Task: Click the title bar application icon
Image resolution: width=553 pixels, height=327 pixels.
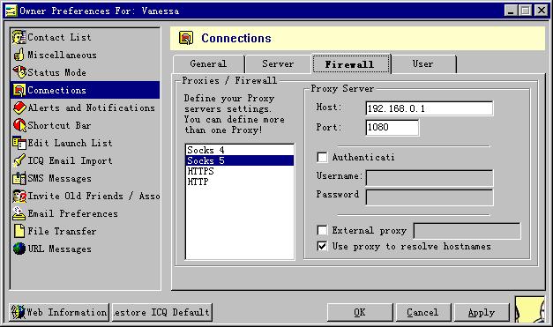Action: point(11,11)
